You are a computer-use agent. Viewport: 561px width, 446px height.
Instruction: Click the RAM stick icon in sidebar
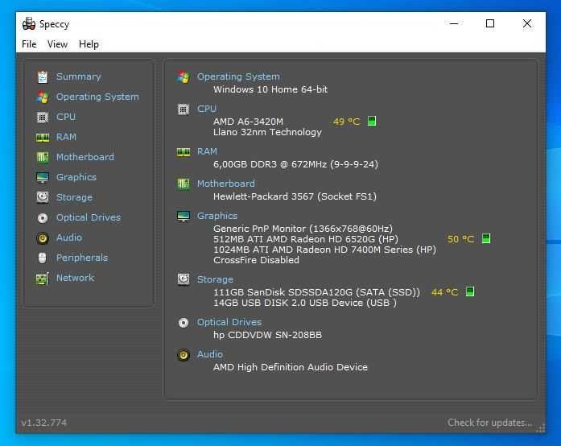click(x=43, y=137)
